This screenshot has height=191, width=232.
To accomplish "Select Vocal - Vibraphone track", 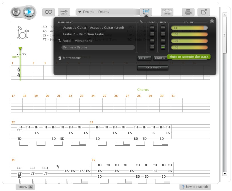I will tap(78, 41).
